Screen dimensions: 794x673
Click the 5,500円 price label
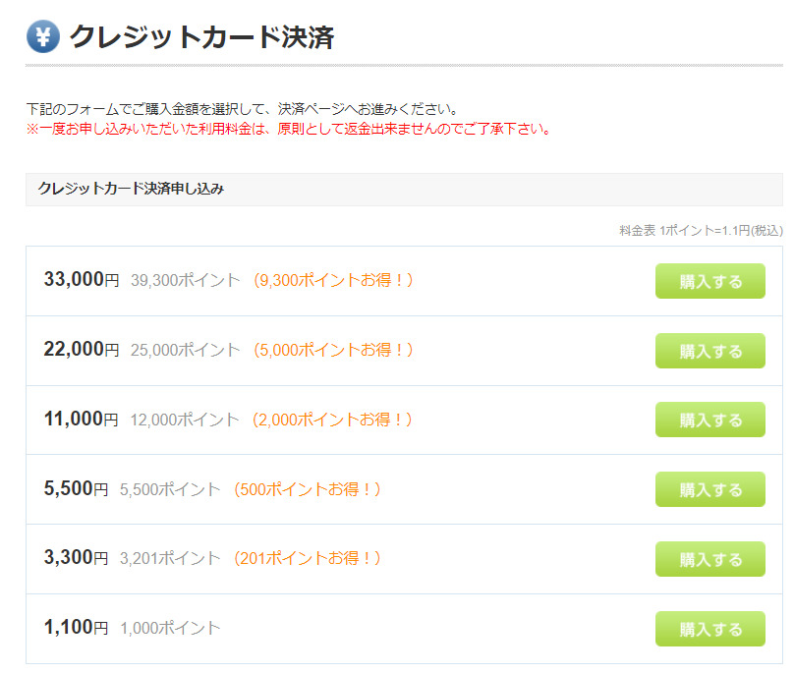click(76, 488)
